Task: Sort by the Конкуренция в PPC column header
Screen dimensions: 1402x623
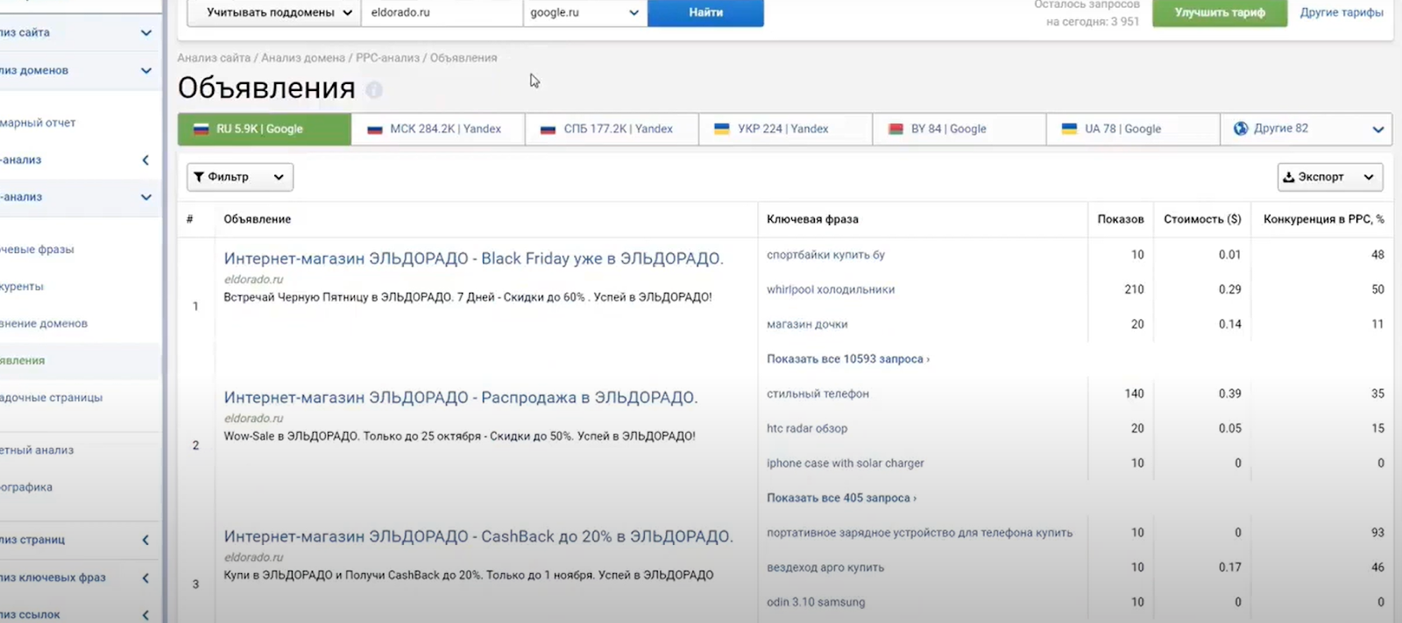Action: pos(1323,219)
